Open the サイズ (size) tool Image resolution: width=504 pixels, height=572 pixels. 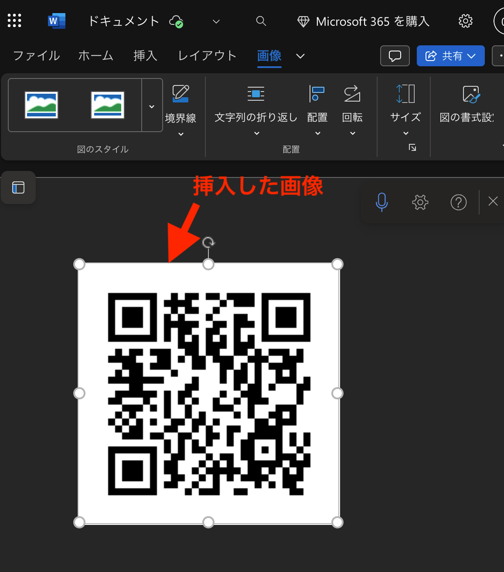[x=405, y=105]
